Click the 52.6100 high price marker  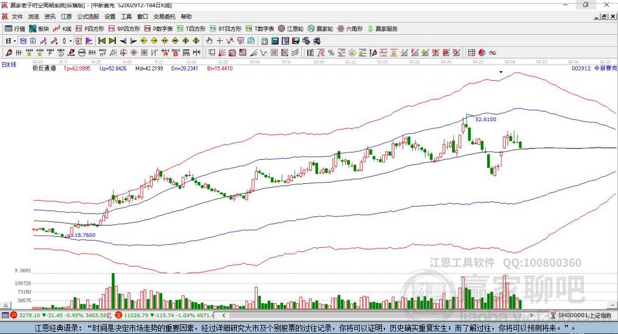[486, 119]
